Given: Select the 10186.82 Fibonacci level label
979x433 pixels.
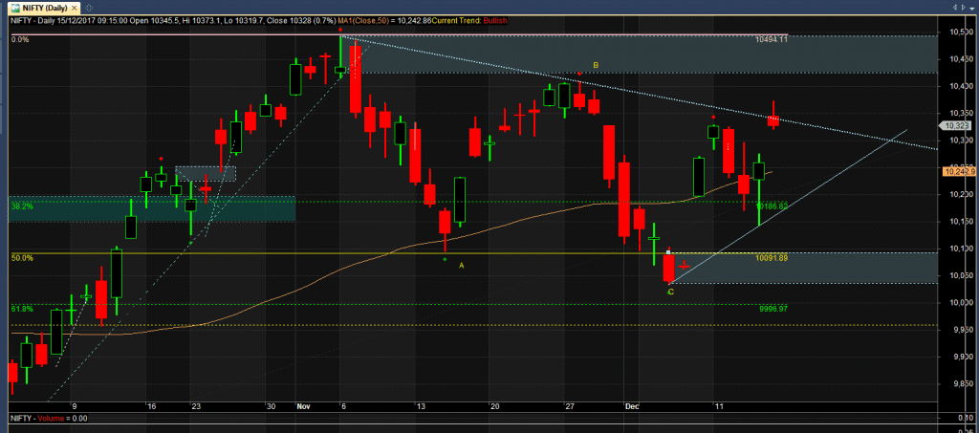Looking at the screenshot, I should click(772, 206).
